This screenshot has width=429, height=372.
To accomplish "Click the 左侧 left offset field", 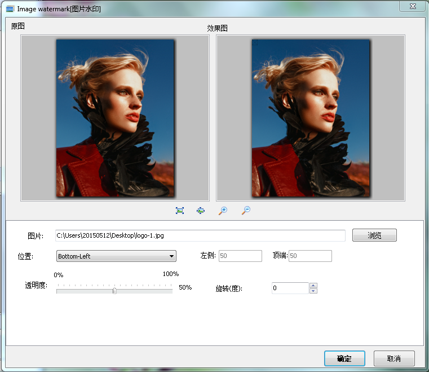I will 240,256.
